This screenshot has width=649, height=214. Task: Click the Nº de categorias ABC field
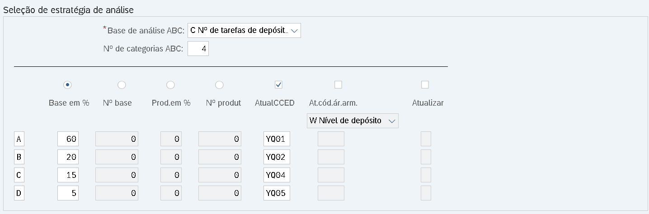pyautogui.click(x=198, y=49)
